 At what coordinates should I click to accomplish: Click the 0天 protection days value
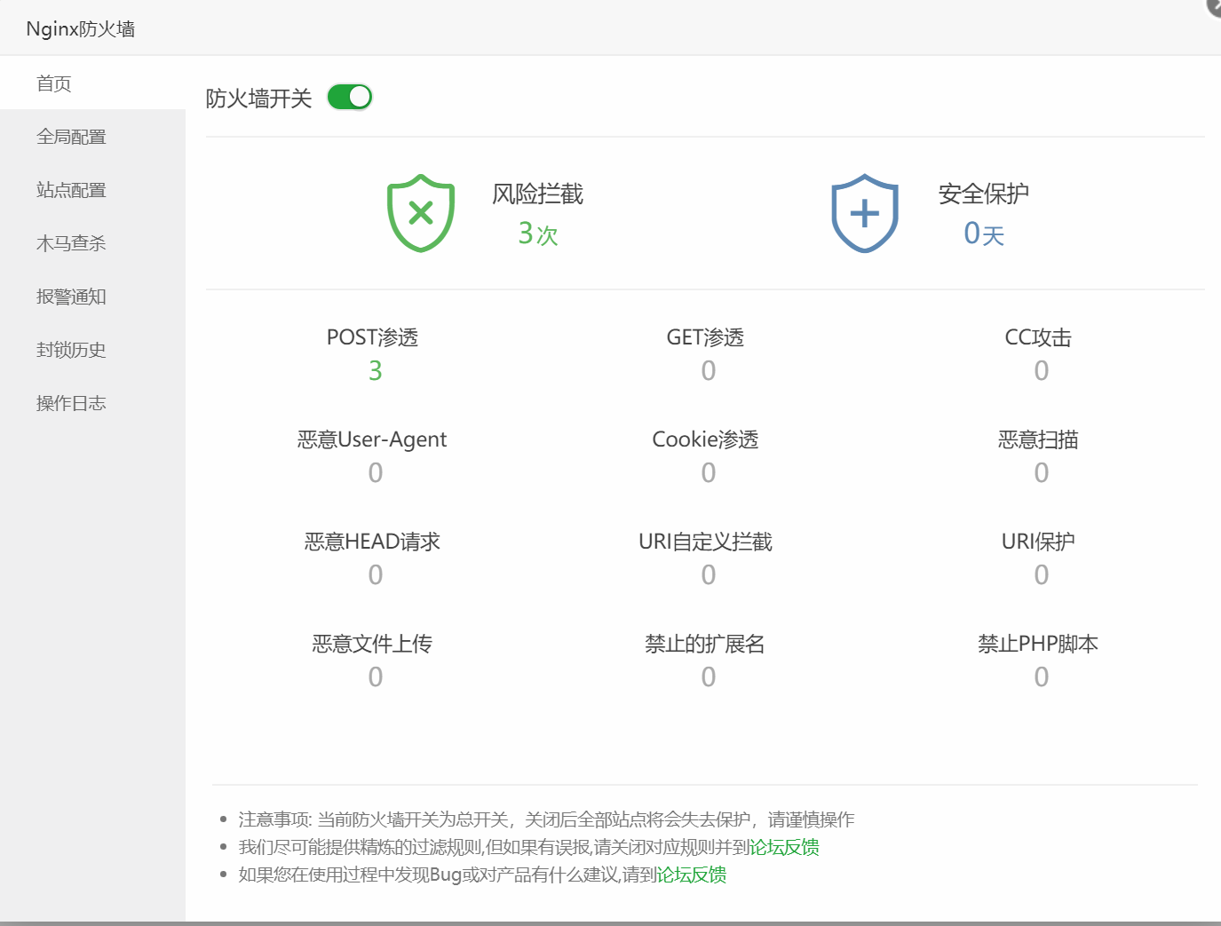[x=984, y=233]
